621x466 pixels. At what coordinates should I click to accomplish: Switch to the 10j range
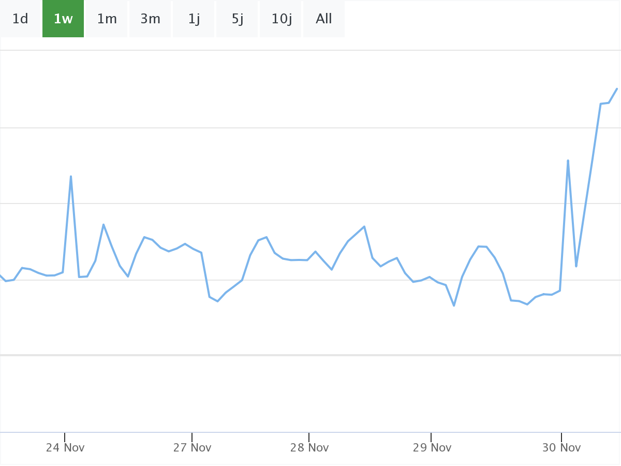click(x=281, y=19)
